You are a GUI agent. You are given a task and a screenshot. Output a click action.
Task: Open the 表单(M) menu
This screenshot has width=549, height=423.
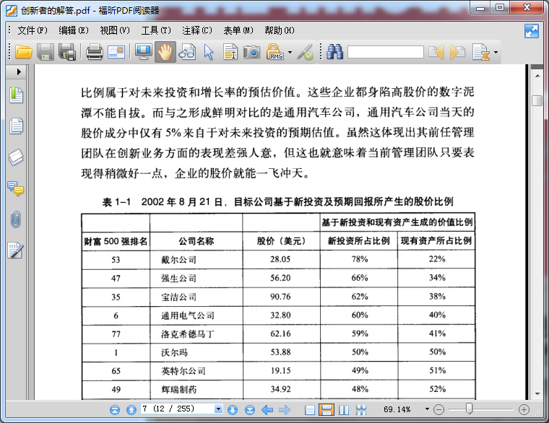[x=238, y=31]
